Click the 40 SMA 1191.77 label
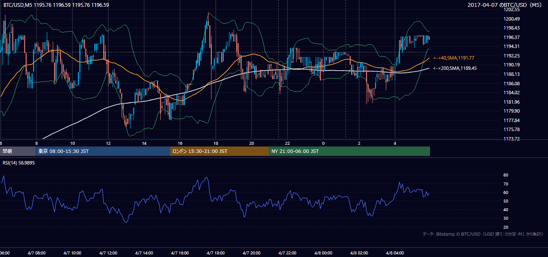This screenshot has width=548, height=257. point(454,58)
